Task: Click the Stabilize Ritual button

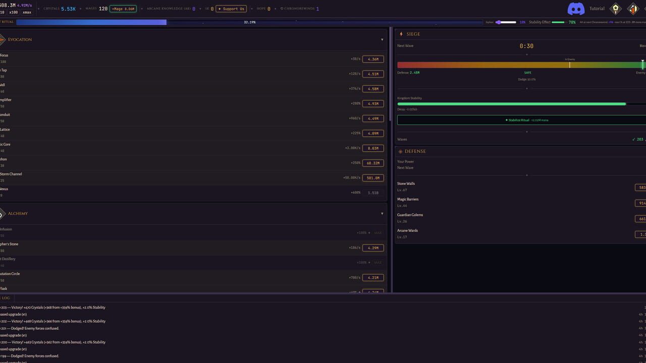Action: coord(521,120)
